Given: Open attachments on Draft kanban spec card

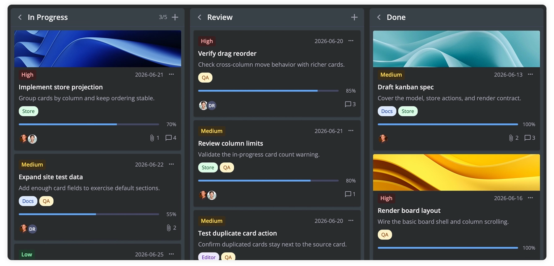Looking at the screenshot, I should coord(513,138).
